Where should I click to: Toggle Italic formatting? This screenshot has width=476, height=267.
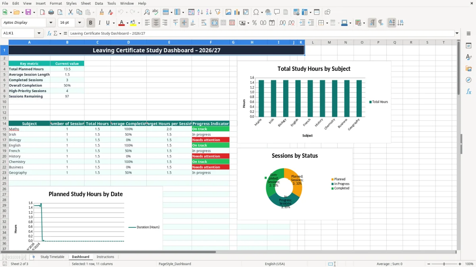click(99, 23)
